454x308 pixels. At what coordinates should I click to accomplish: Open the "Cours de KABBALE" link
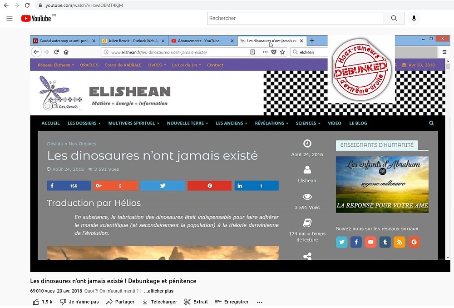tap(123, 65)
